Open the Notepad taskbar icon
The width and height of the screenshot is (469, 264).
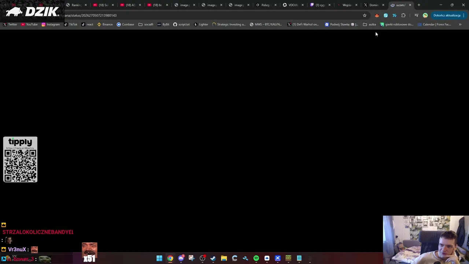(299, 258)
